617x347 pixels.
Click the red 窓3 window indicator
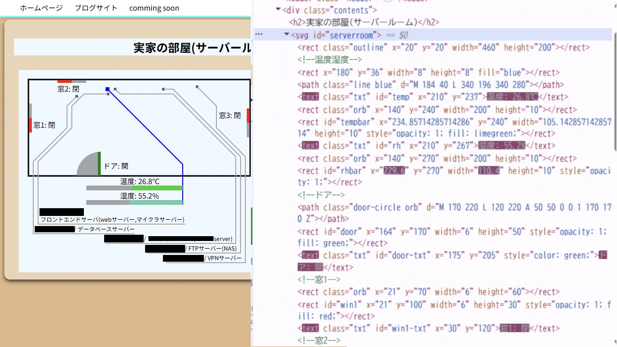tap(248, 116)
